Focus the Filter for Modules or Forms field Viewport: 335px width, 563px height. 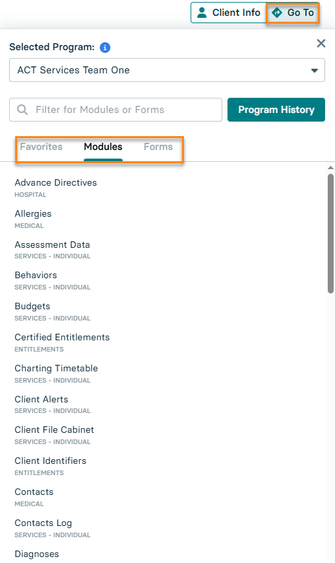tap(115, 110)
